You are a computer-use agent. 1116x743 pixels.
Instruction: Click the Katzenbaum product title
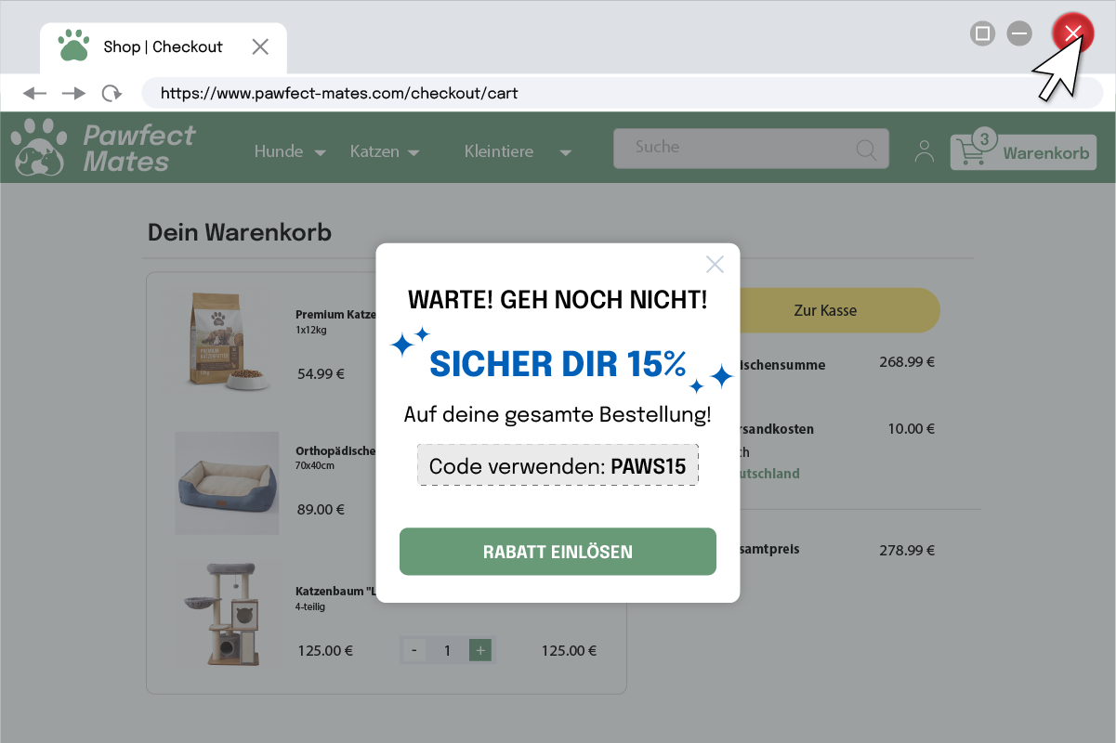click(x=335, y=591)
